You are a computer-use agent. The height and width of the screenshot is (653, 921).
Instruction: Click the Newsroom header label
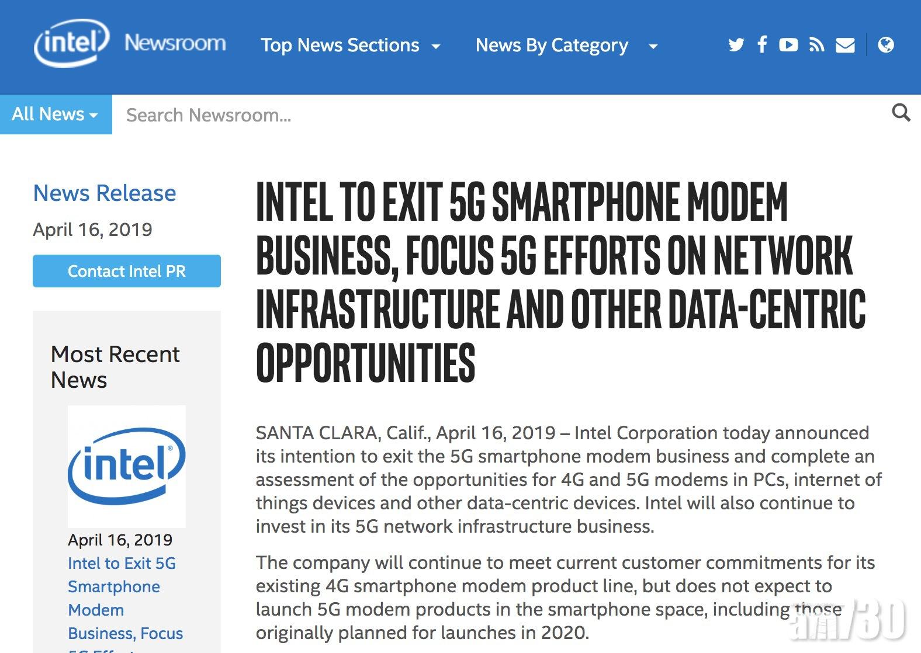pos(175,43)
